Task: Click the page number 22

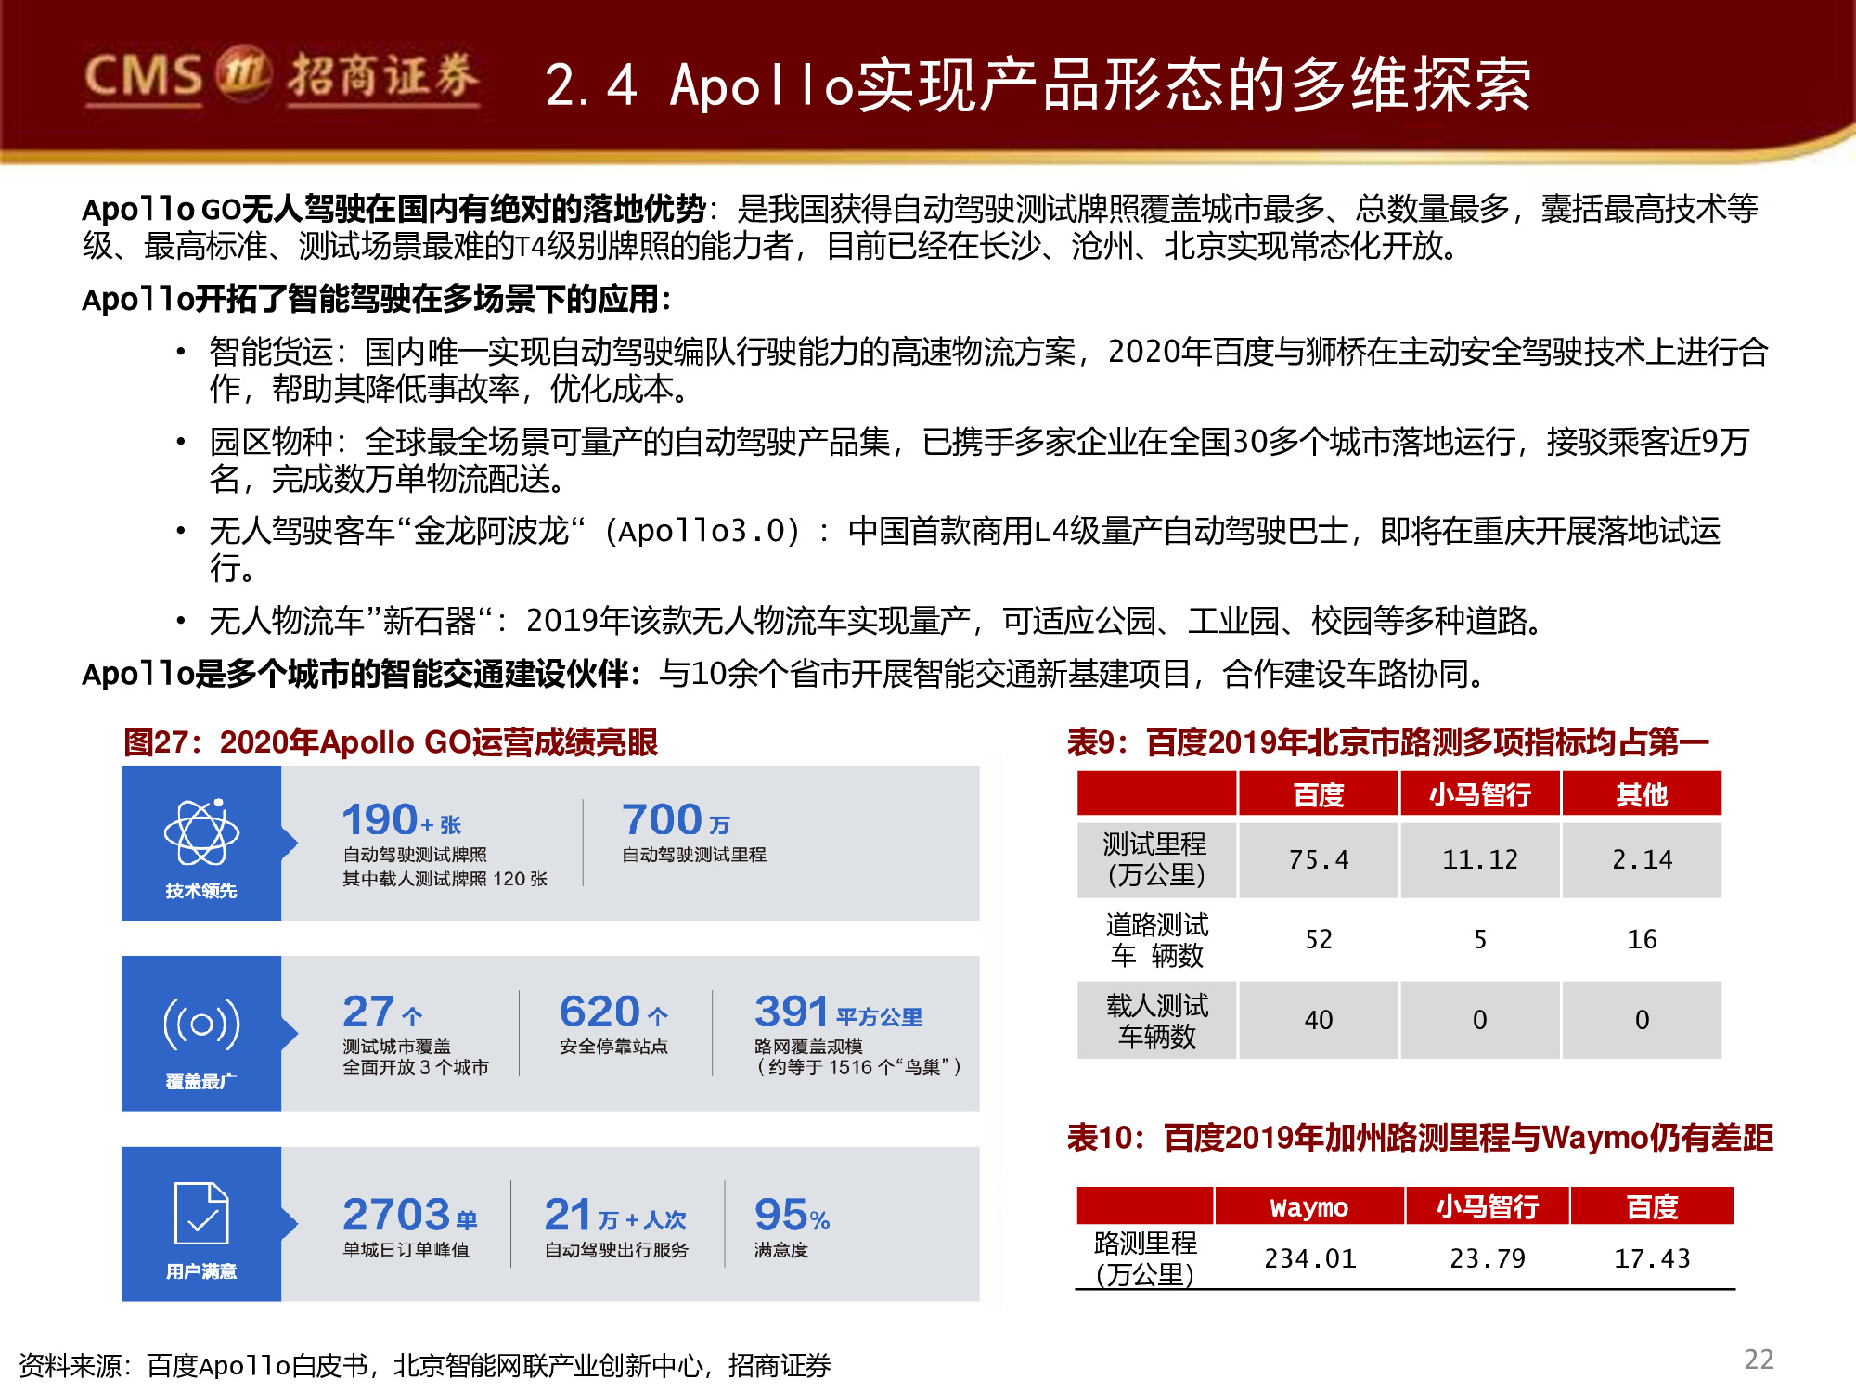Action: click(x=1759, y=1360)
